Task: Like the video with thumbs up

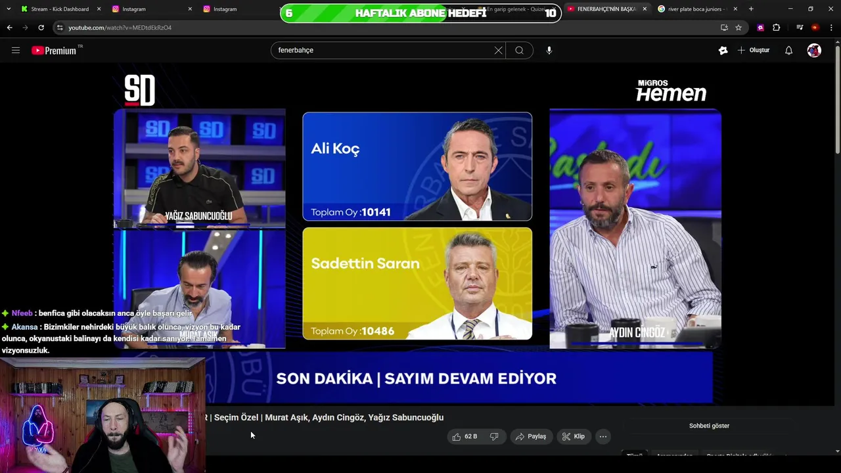Action: coord(457,436)
